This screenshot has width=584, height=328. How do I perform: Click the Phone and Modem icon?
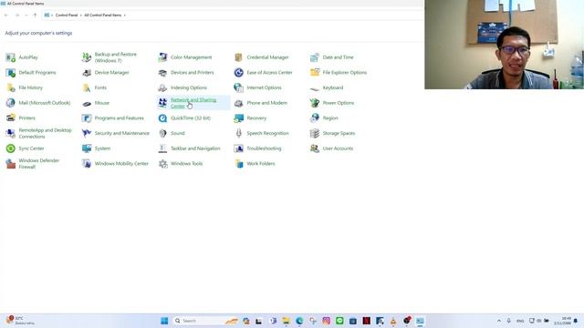tap(239, 103)
